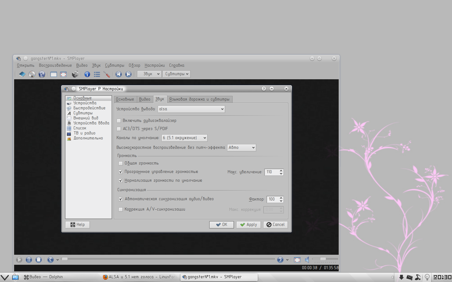Click the preferences screwdriver toolbar icon

(x=107, y=74)
